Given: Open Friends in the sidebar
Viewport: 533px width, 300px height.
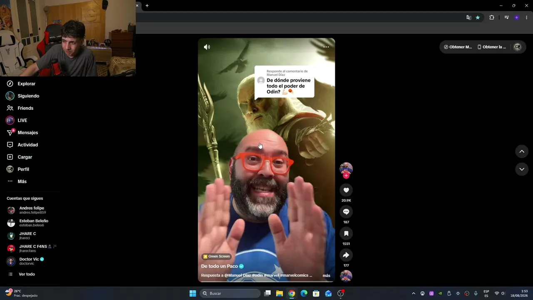Looking at the screenshot, I should click(20, 108).
